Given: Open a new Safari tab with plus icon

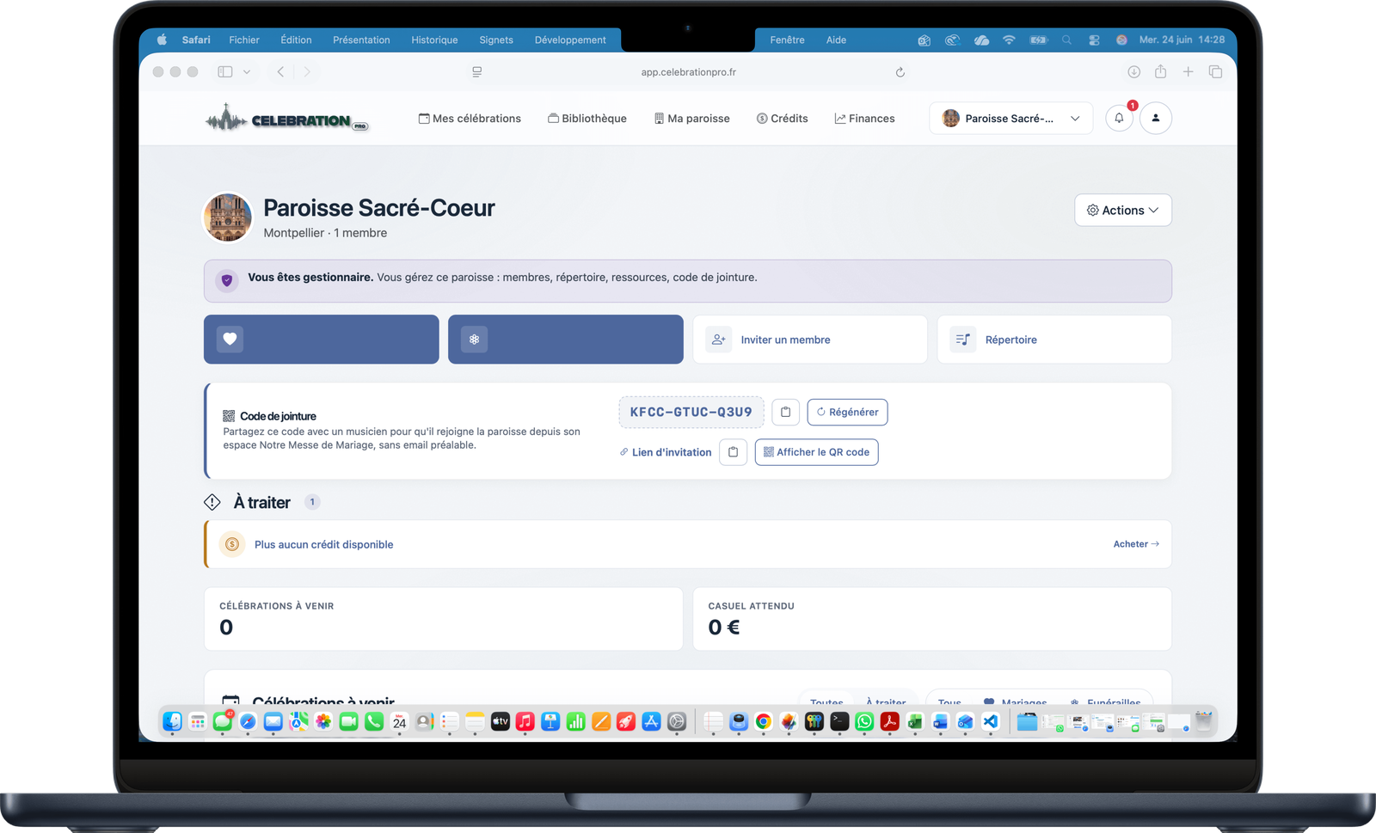Looking at the screenshot, I should click(x=1188, y=72).
